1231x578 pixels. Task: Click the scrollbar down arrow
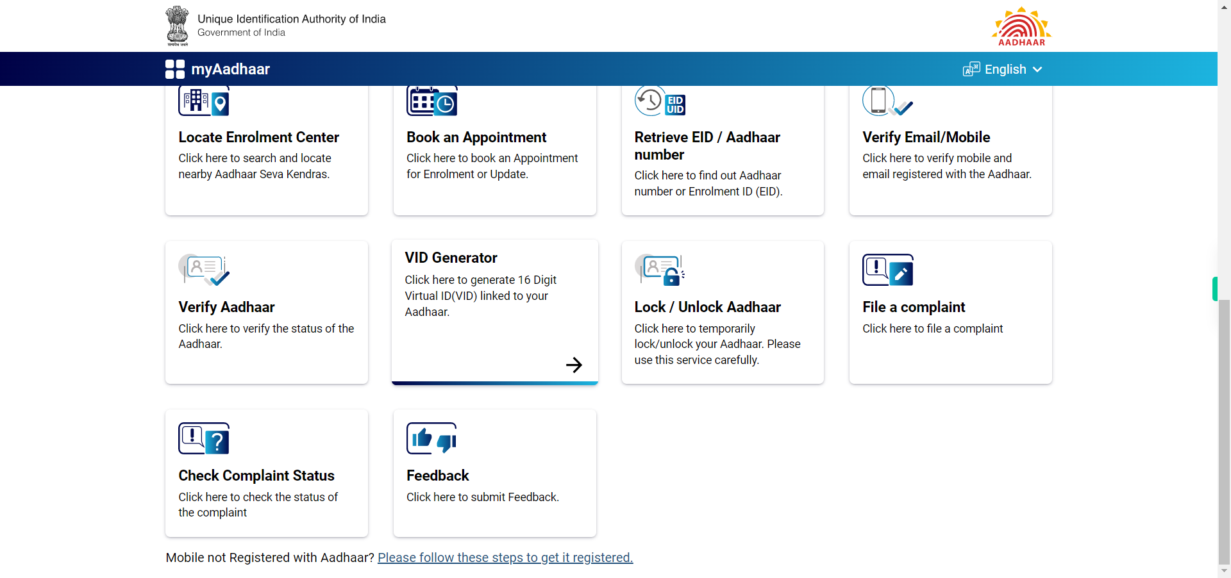(x=1224, y=570)
